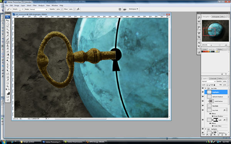Collapse the highlights layer group
This screenshot has height=144, width=231.
coord(206,129)
